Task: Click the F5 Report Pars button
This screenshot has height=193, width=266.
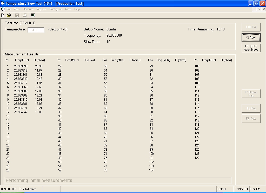Action: tap(251, 94)
